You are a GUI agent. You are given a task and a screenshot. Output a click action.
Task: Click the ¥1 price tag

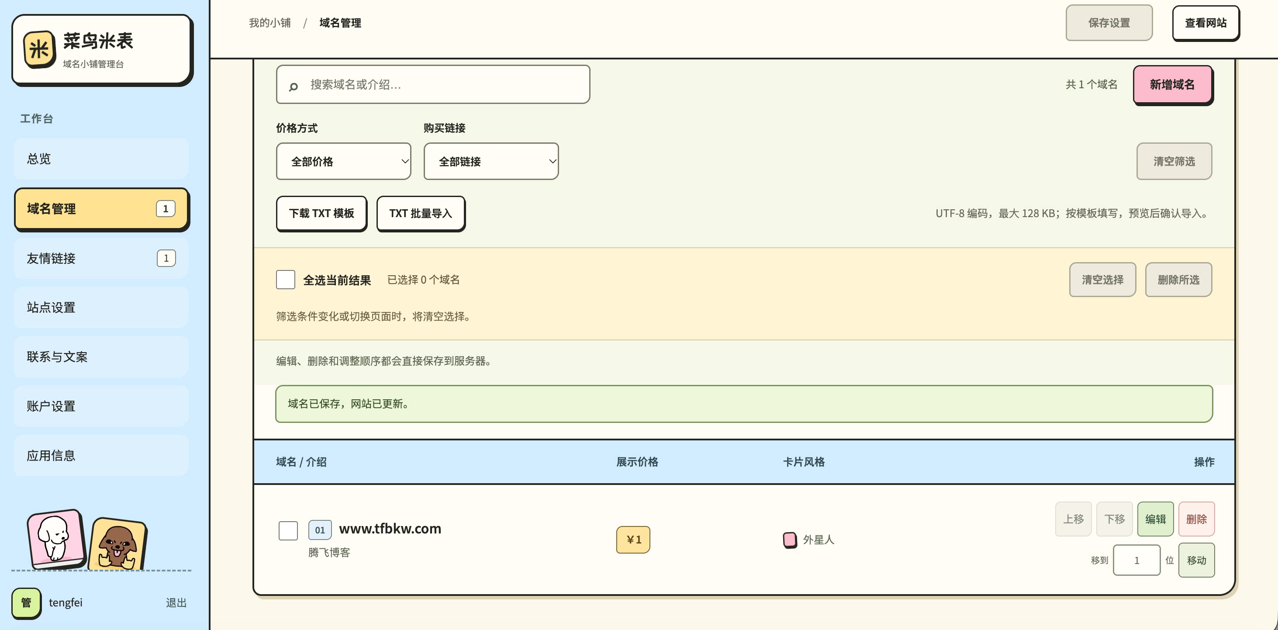click(633, 539)
